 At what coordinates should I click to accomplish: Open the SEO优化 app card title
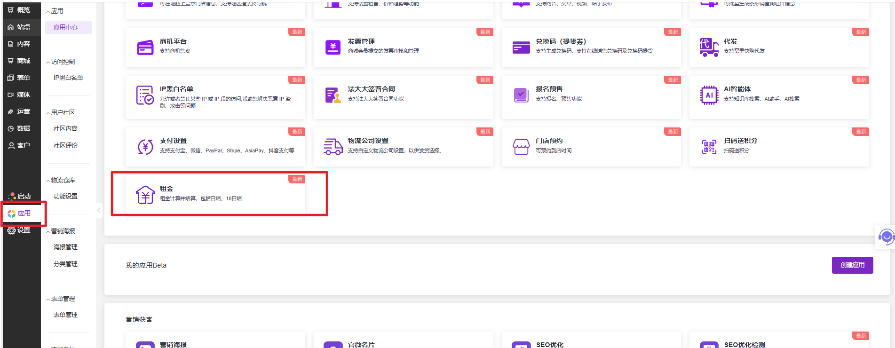tap(550, 344)
